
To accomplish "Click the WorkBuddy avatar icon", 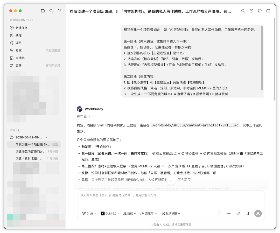I will click(80, 109).
